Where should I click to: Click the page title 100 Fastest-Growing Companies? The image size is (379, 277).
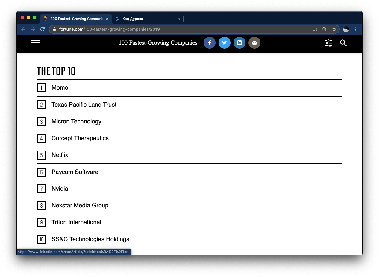click(158, 43)
